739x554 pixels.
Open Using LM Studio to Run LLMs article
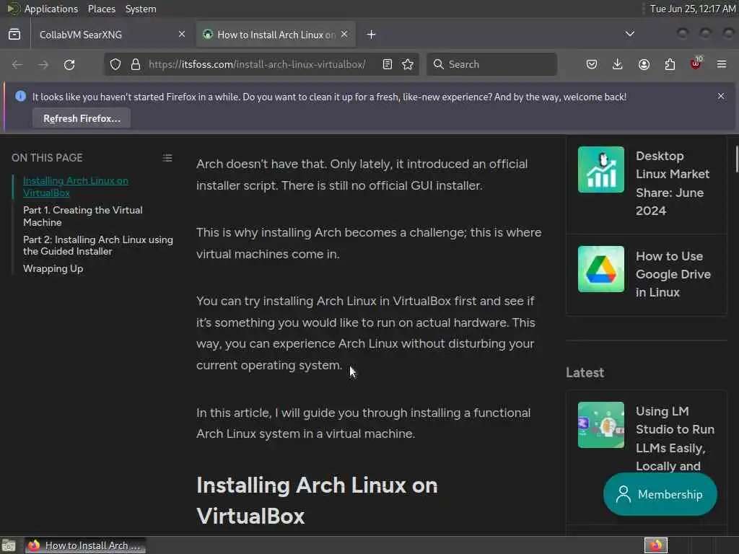click(675, 439)
